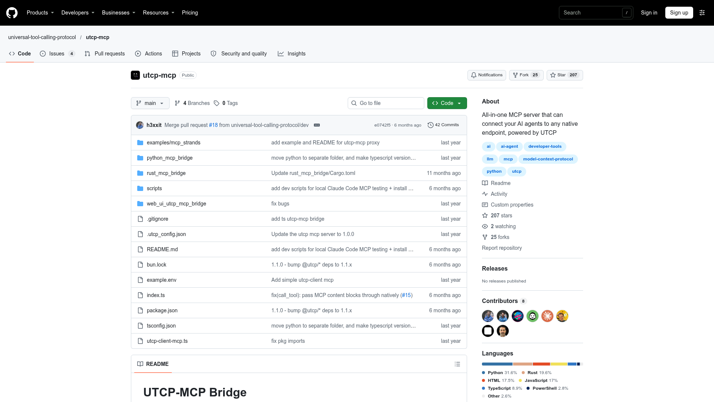The width and height of the screenshot is (714, 402).
Task: Open first contributor avatar in the Contributors list
Action: click(x=488, y=316)
